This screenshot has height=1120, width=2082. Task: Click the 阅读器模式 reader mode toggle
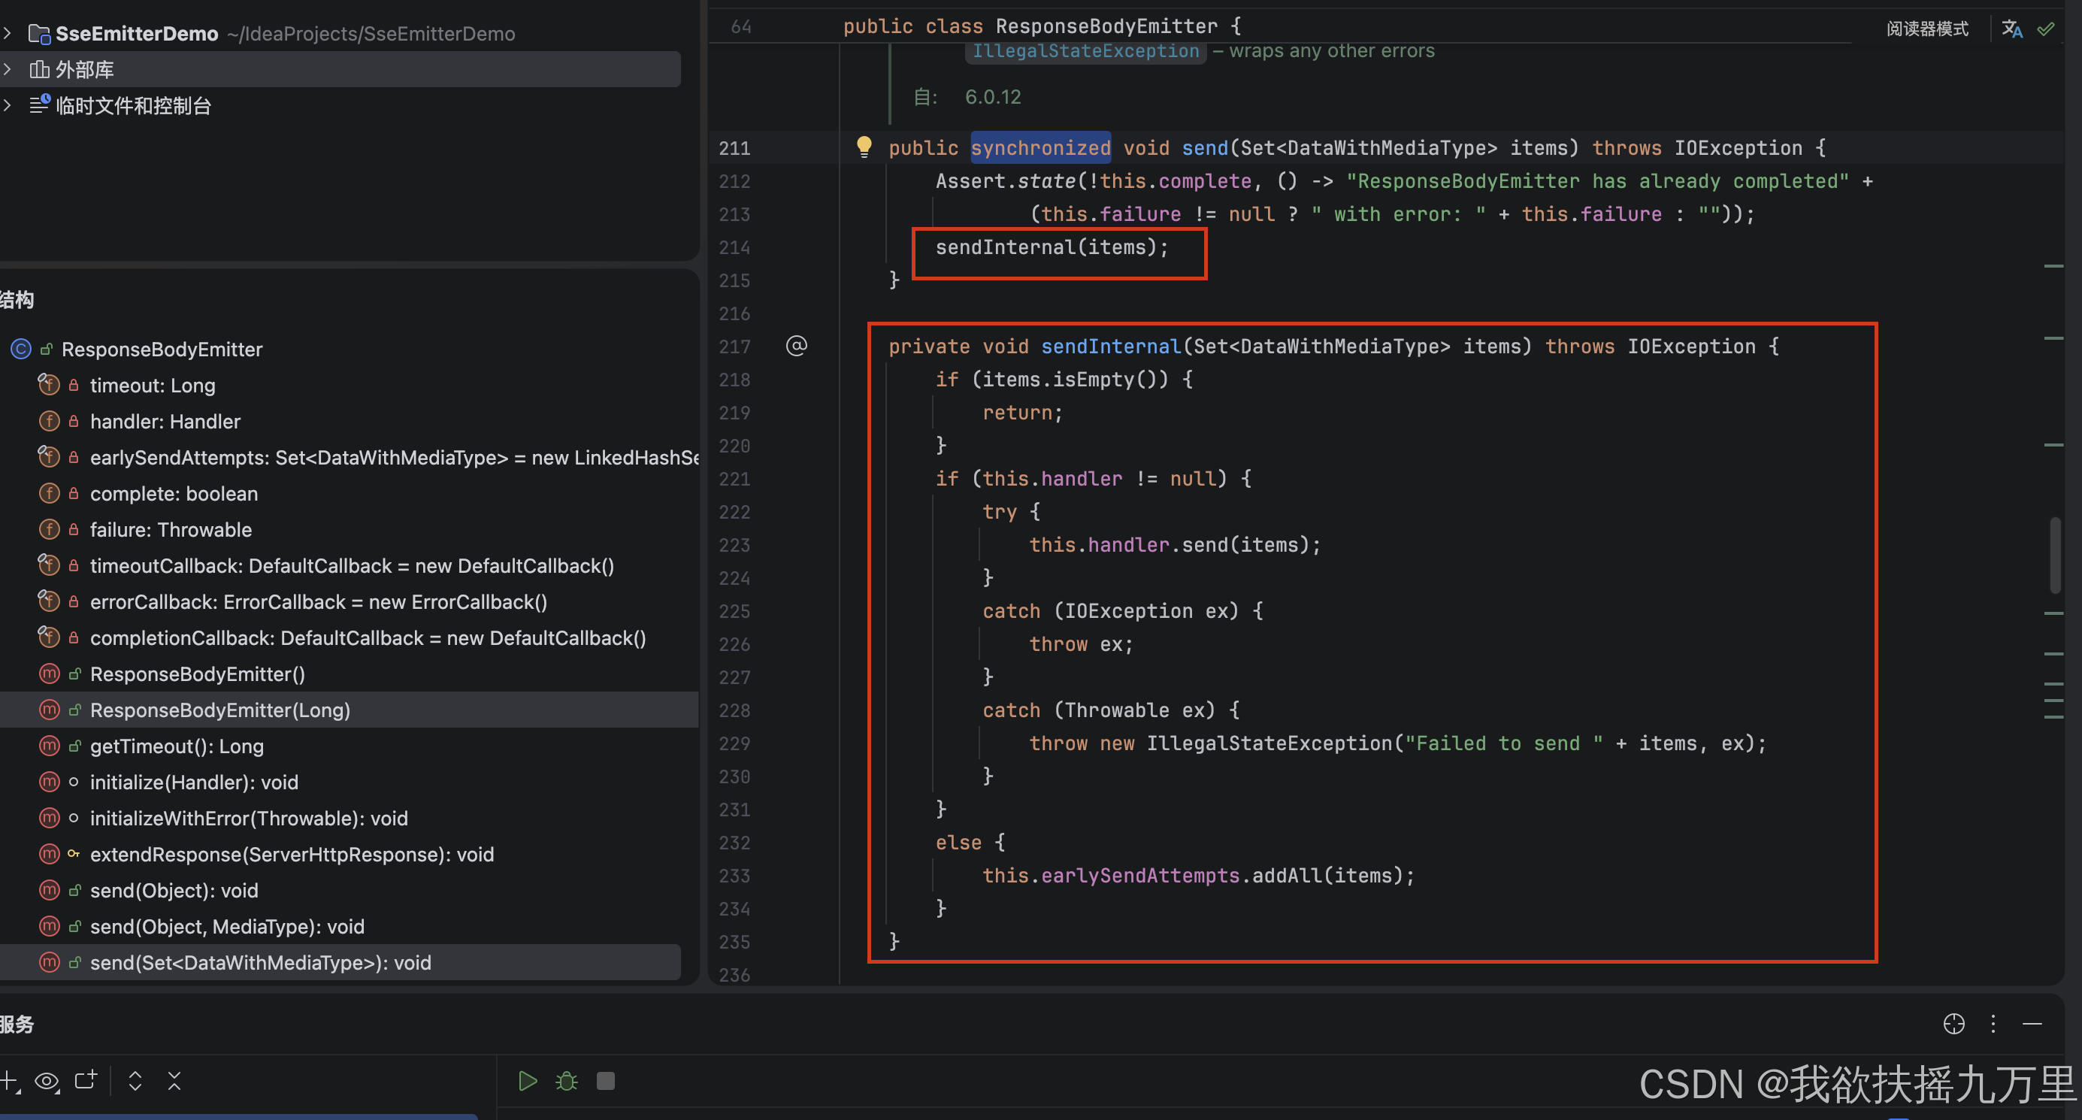(x=1927, y=29)
